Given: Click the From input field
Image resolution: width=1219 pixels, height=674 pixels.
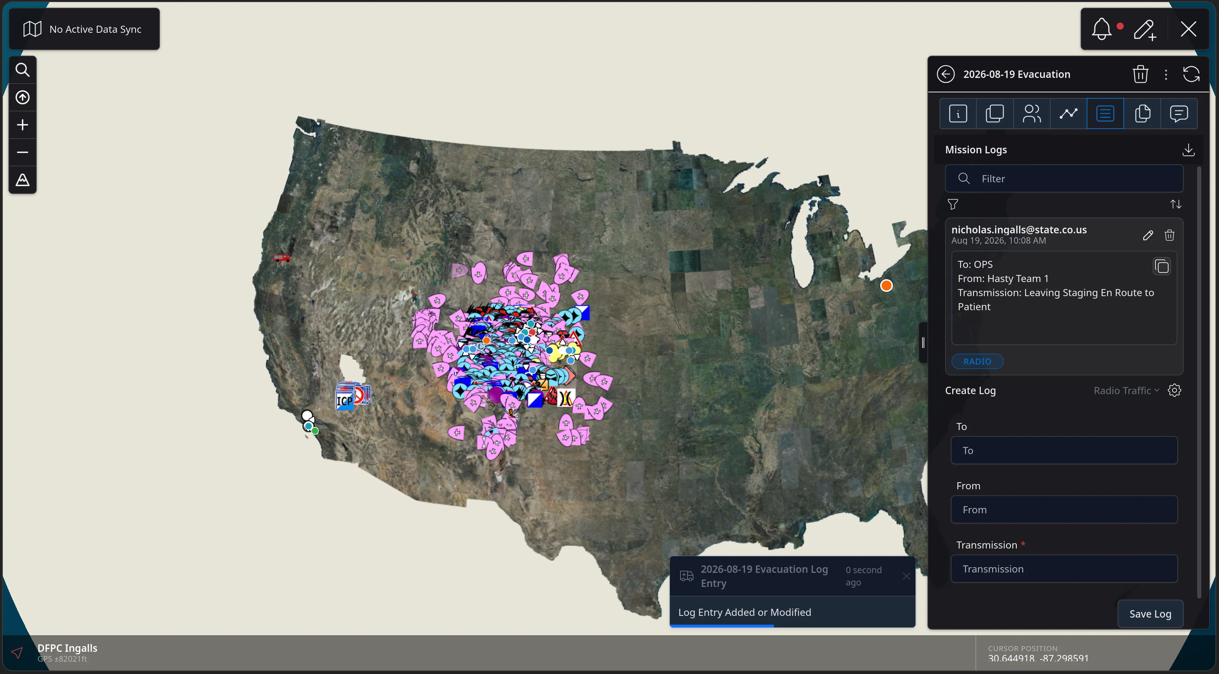Looking at the screenshot, I should point(1064,509).
